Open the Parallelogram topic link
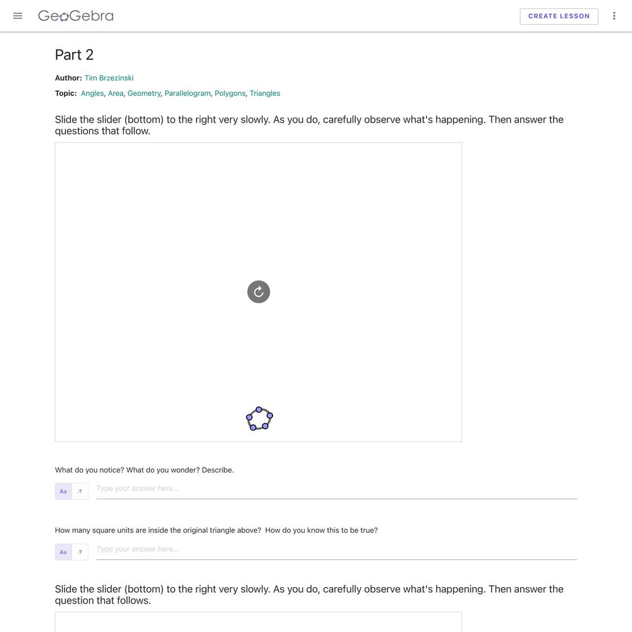This screenshot has width=632, height=632. tap(188, 93)
